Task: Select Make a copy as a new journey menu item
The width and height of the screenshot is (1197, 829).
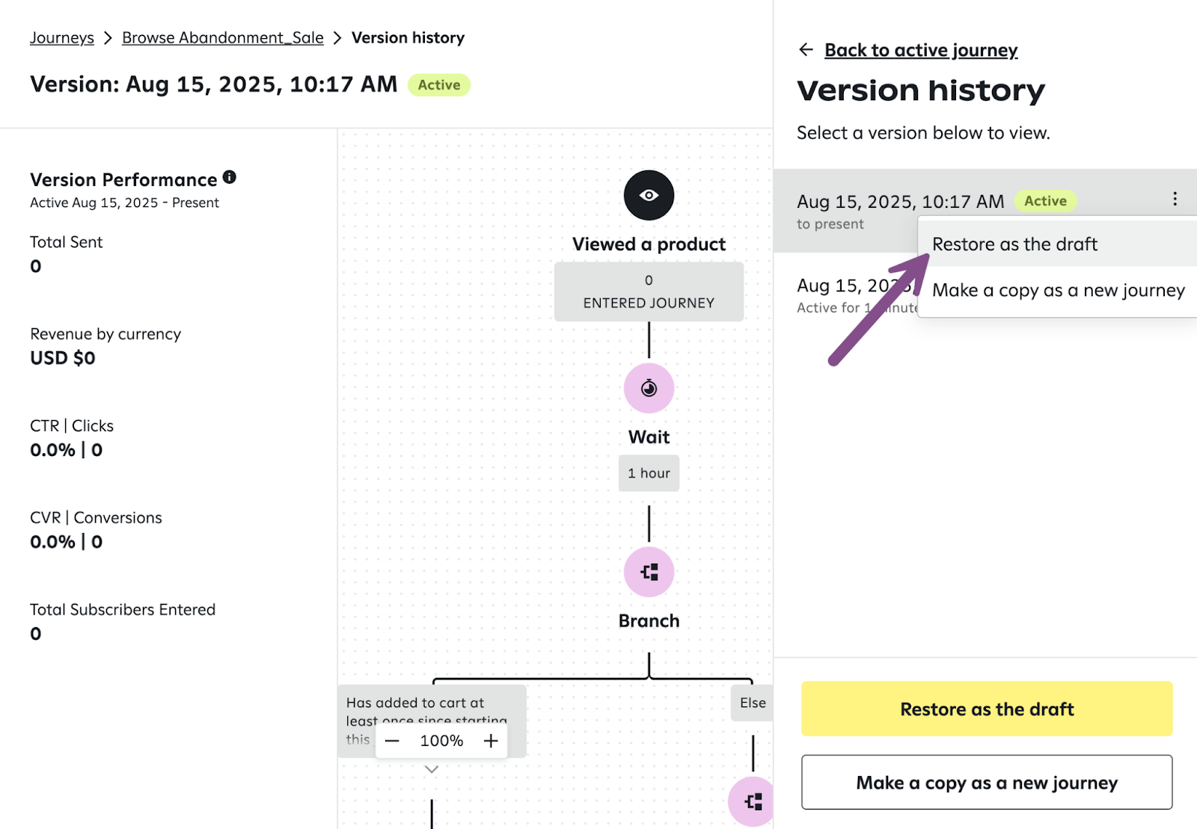Action: click(1058, 290)
